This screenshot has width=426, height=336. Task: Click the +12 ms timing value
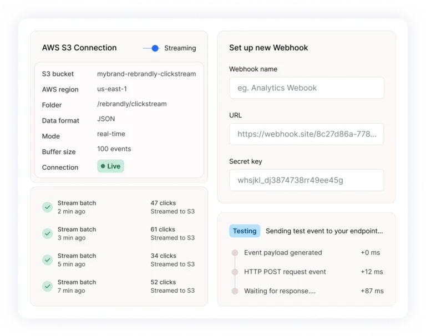tap(372, 272)
